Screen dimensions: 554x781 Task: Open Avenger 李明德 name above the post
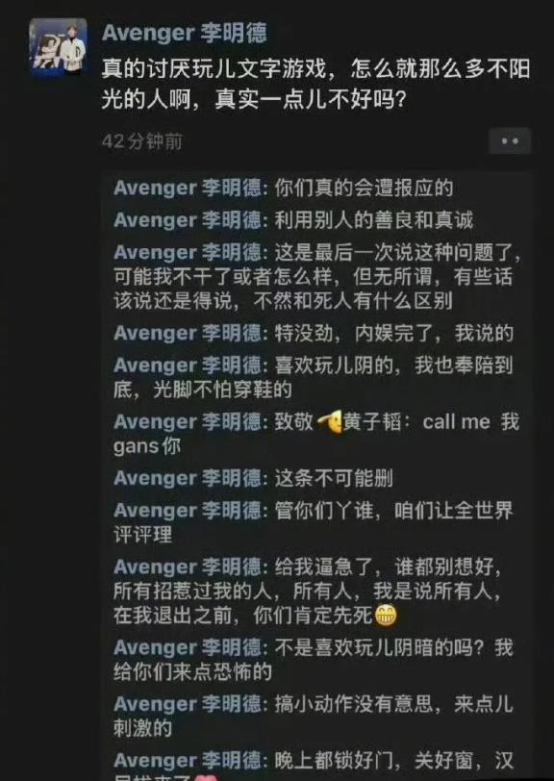(x=185, y=33)
